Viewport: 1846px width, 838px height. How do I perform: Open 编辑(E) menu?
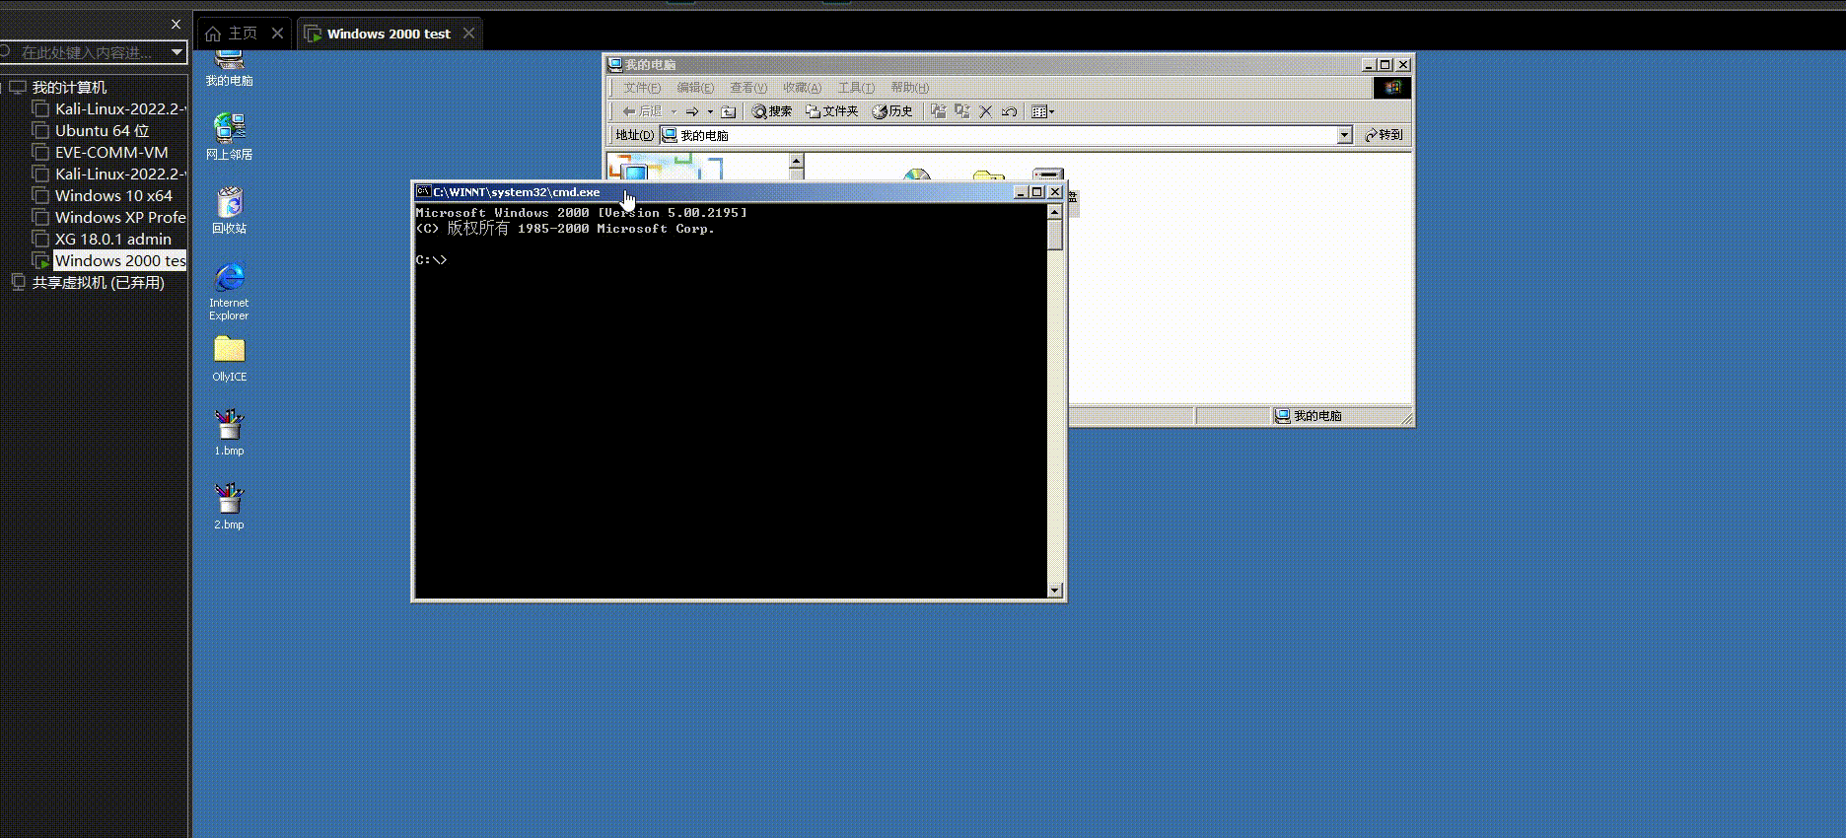click(695, 88)
